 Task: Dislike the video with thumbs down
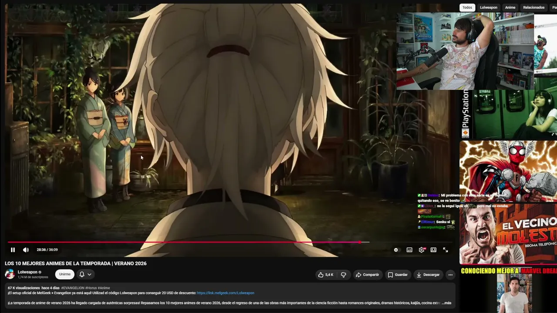(x=343, y=275)
